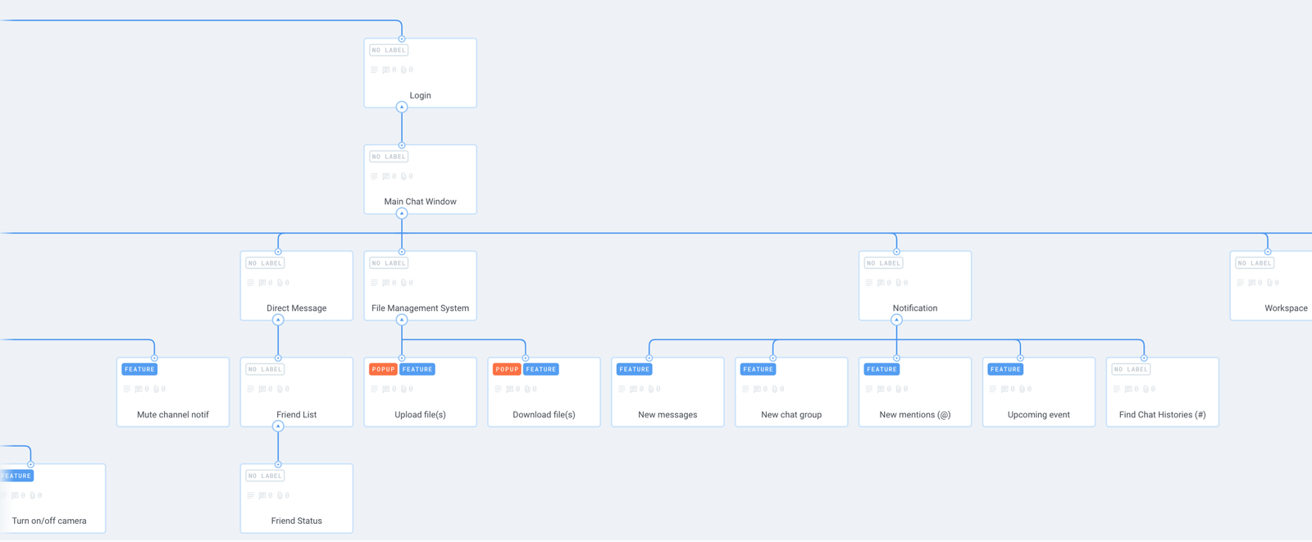Collapse the Main Chat Window branch
Viewport: 1312px width, 542px height.
pyautogui.click(x=402, y=214)
